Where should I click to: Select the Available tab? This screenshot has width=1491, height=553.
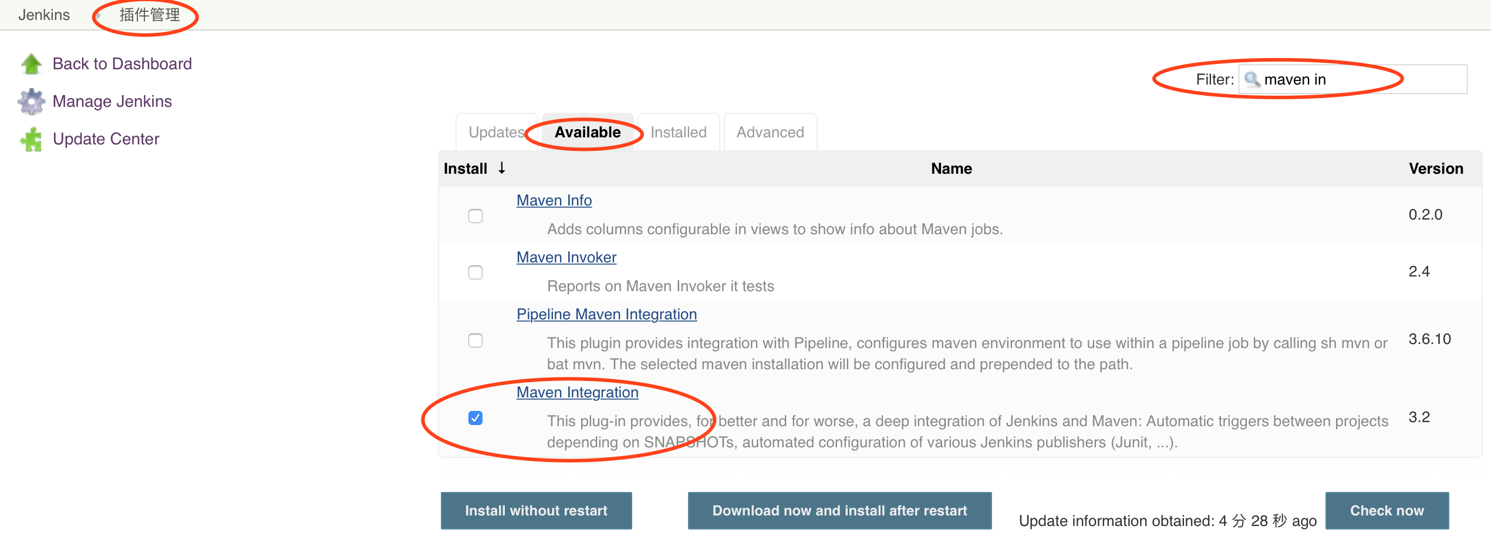click(588, 132)
